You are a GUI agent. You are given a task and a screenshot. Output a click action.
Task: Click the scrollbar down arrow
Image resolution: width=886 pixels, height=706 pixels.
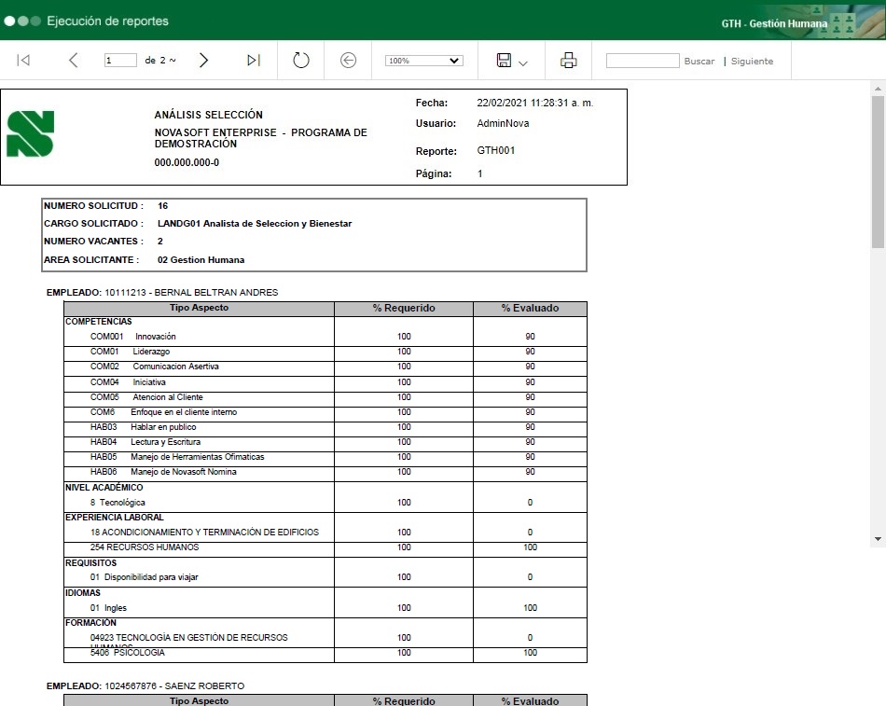point(878,539)
